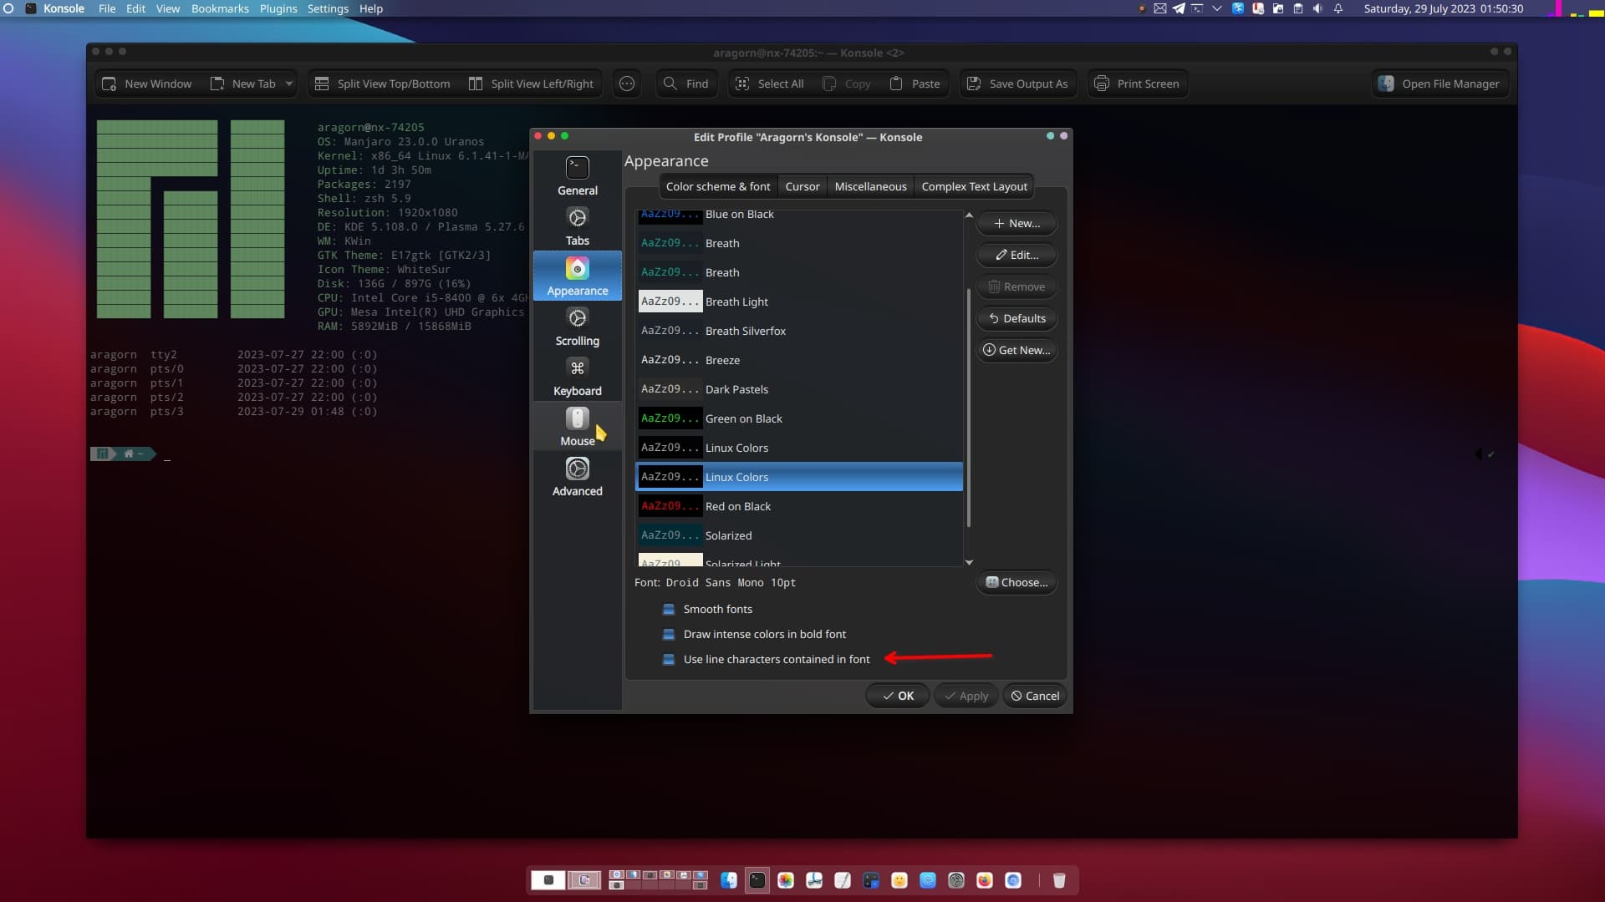This screenshot has height=902, width=1605.
Task: Open Trash in the dock
Action: coord(1059,880)
